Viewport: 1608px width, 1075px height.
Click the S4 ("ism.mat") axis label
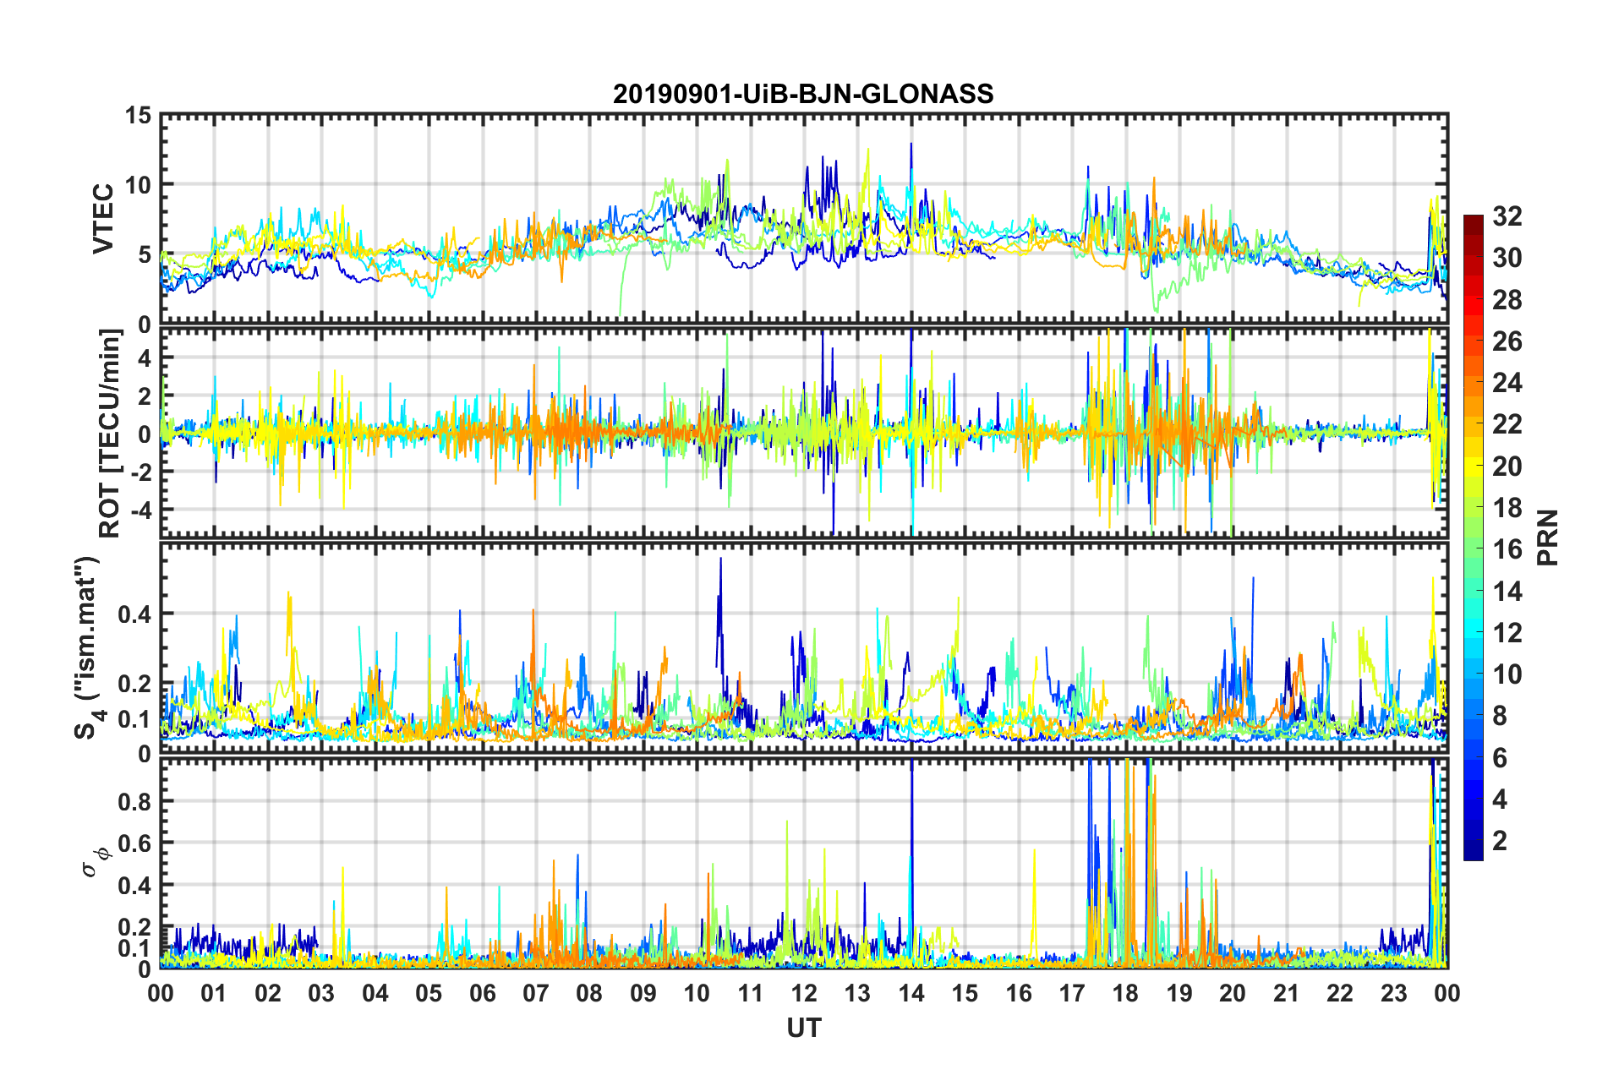88,647
